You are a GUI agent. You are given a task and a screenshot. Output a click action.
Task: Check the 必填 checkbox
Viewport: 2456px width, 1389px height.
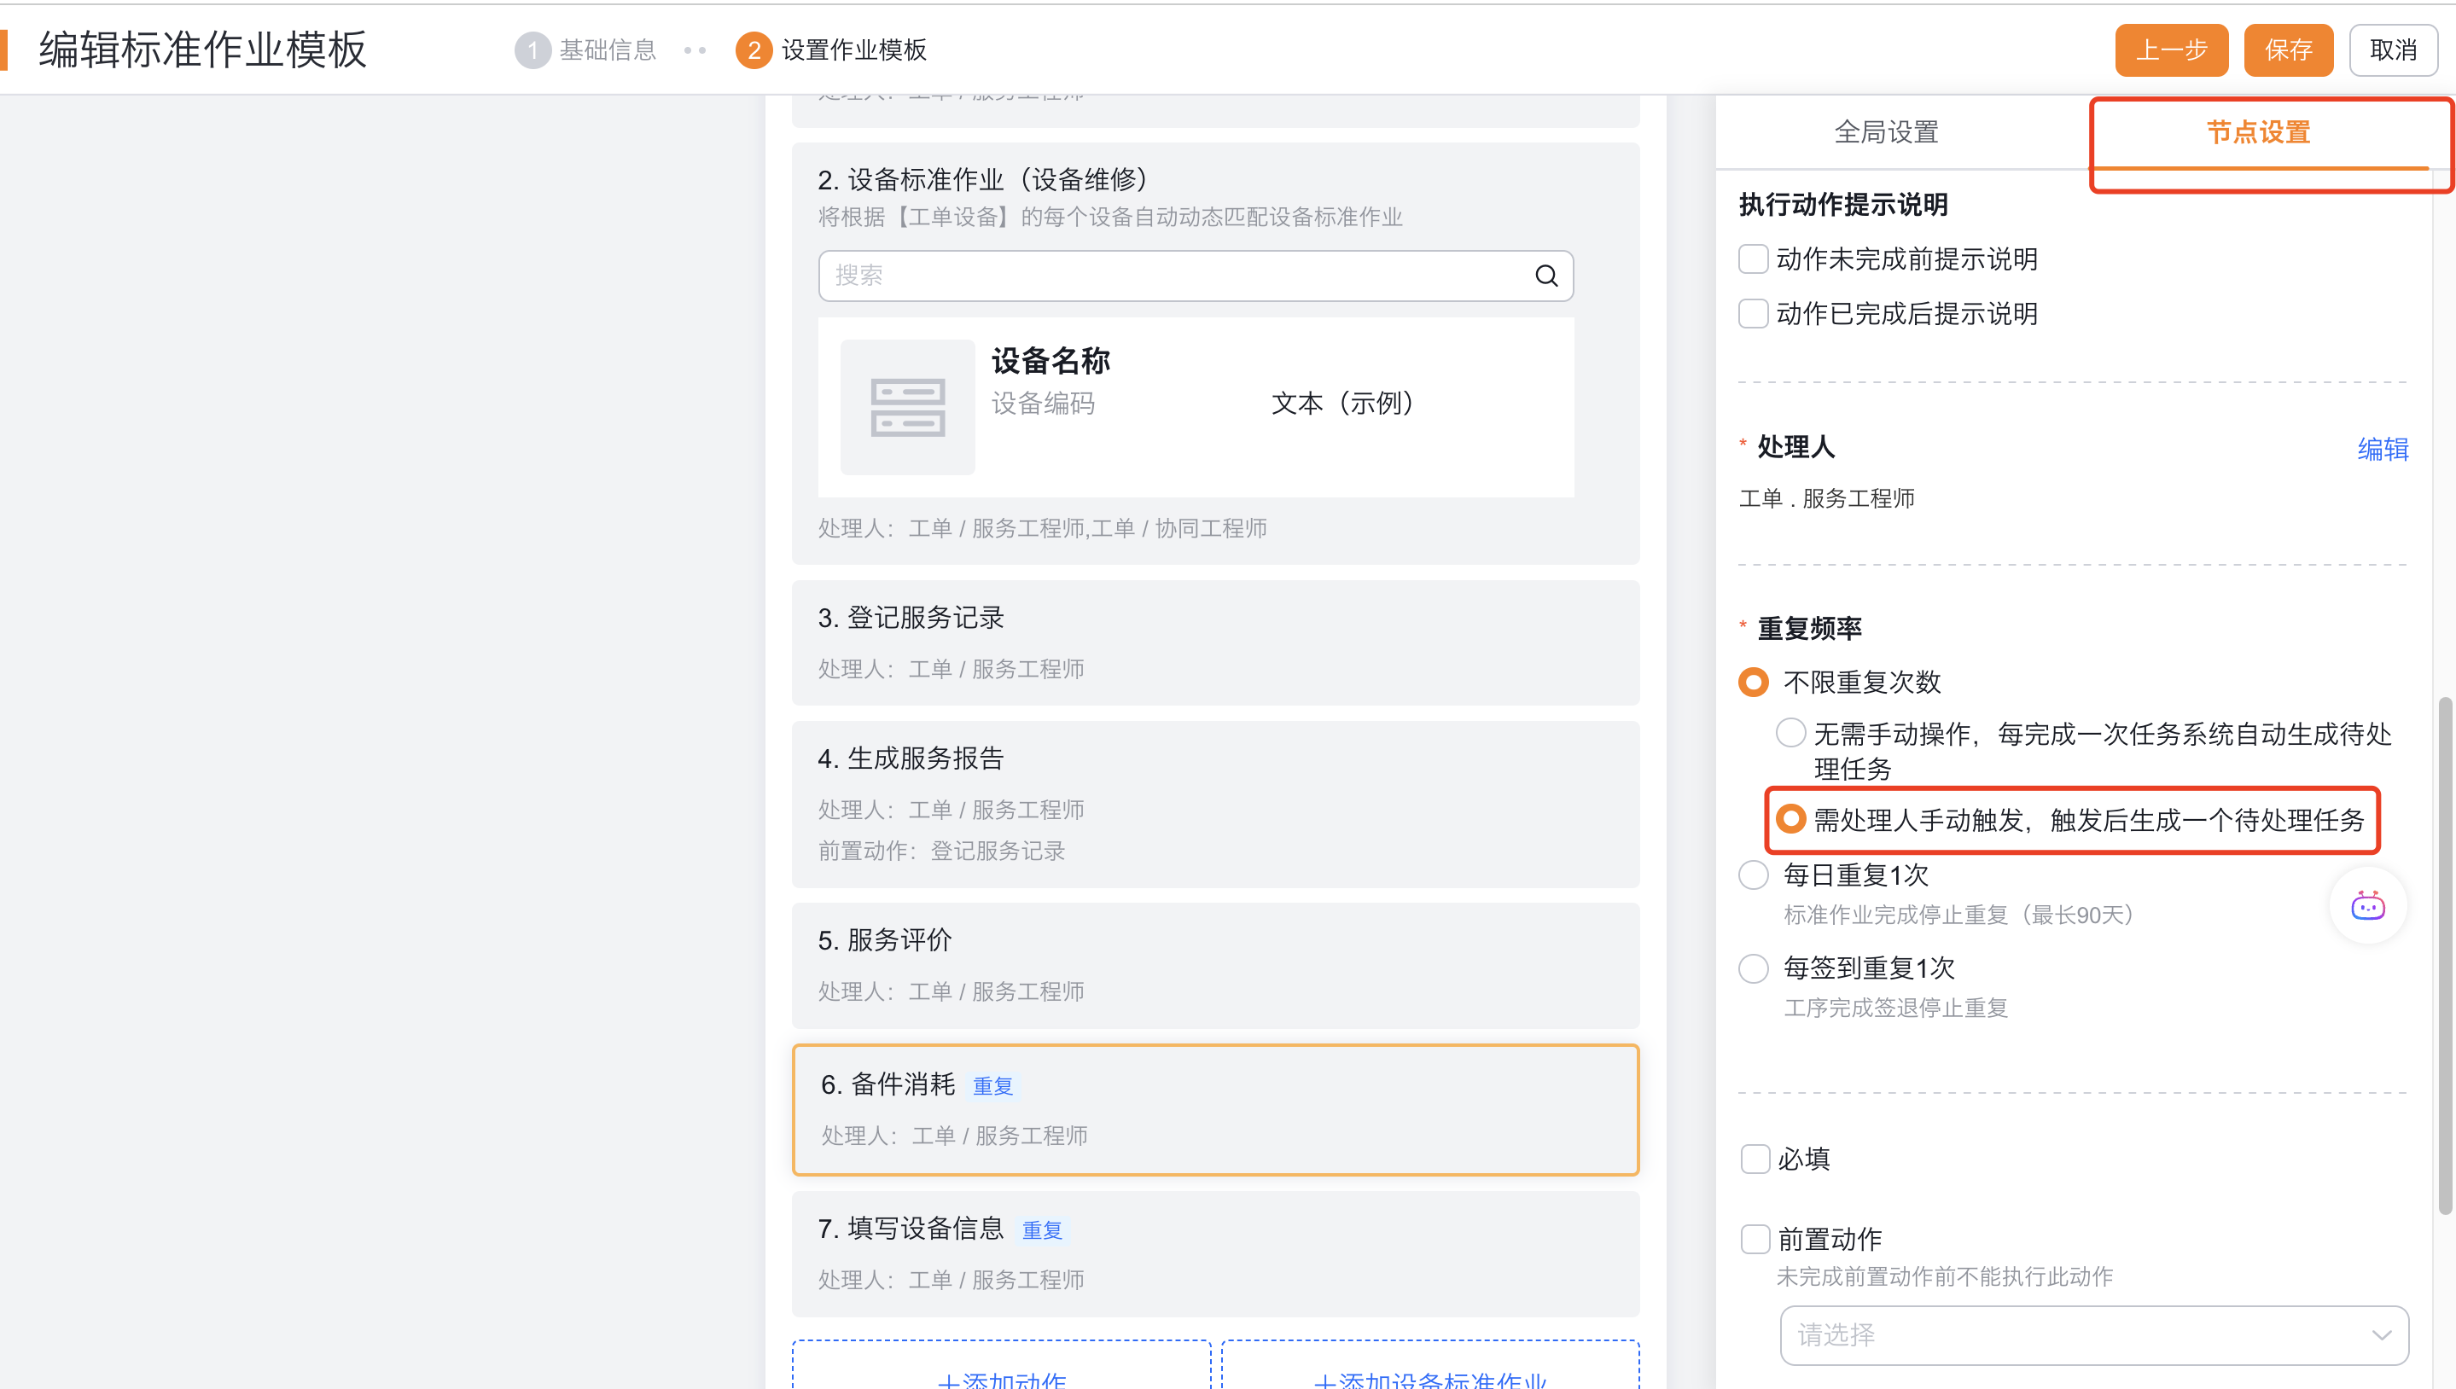[1755, 1158]
